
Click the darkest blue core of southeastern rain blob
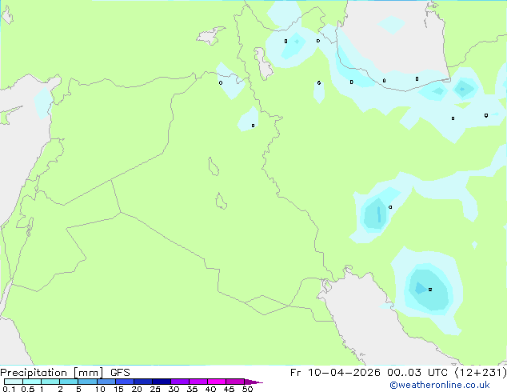coord(420,288)
